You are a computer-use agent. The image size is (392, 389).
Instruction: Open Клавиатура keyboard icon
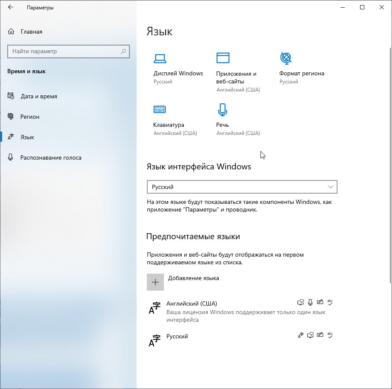click(160, 109)
